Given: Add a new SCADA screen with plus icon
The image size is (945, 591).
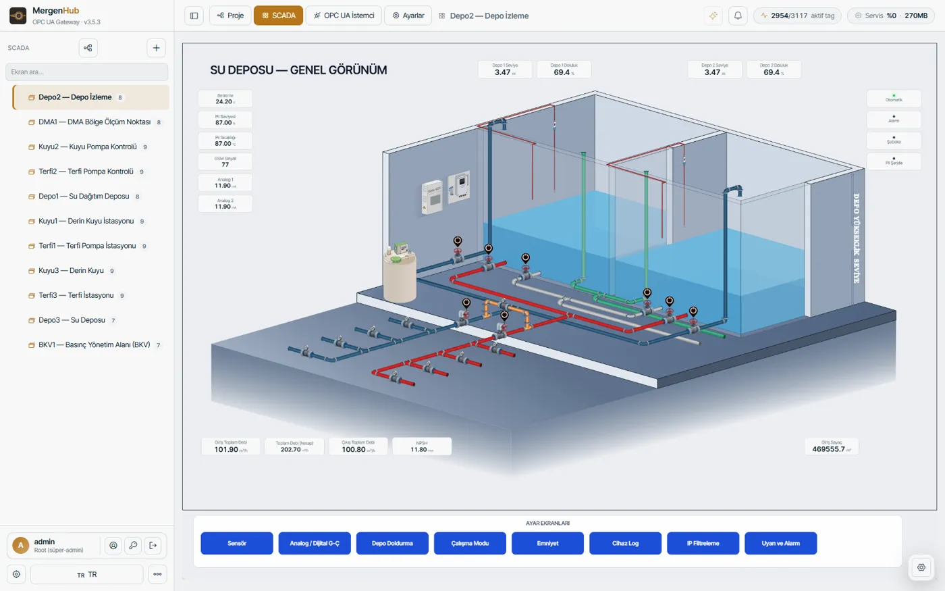Looking at the screenshot, I should [x=156, y=48].
